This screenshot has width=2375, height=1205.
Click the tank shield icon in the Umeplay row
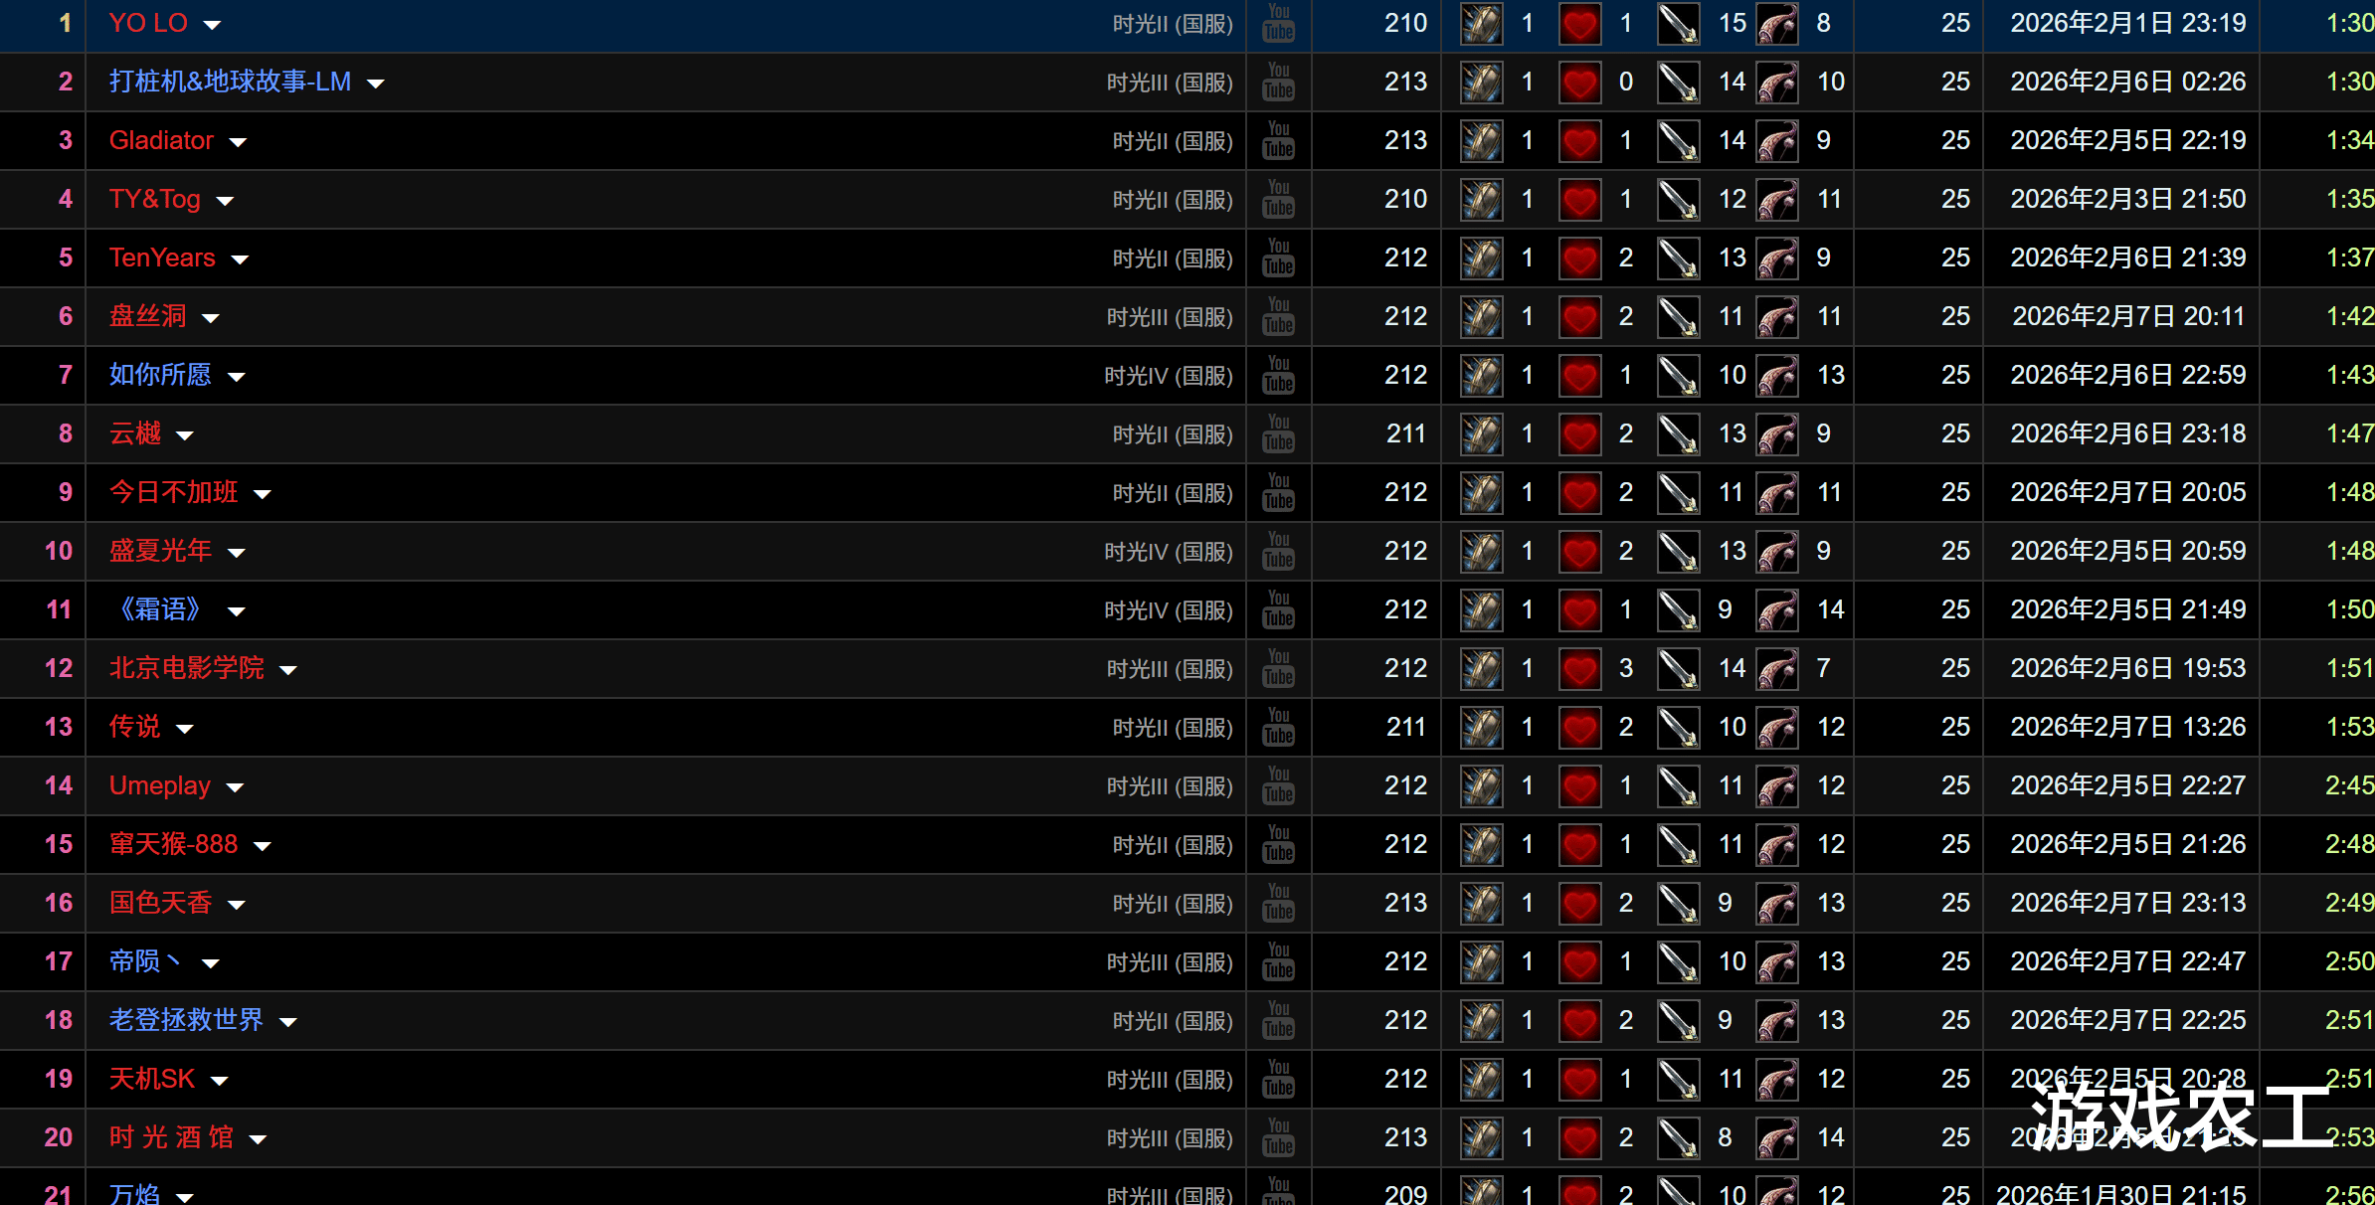coord(1481,786)
